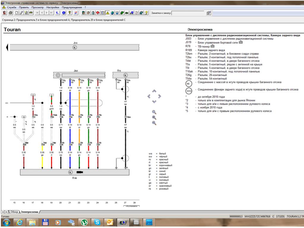This screenshot has height=228, width=304.
Task: Click note 'с ноября 2010 года'
Action: 210,107
